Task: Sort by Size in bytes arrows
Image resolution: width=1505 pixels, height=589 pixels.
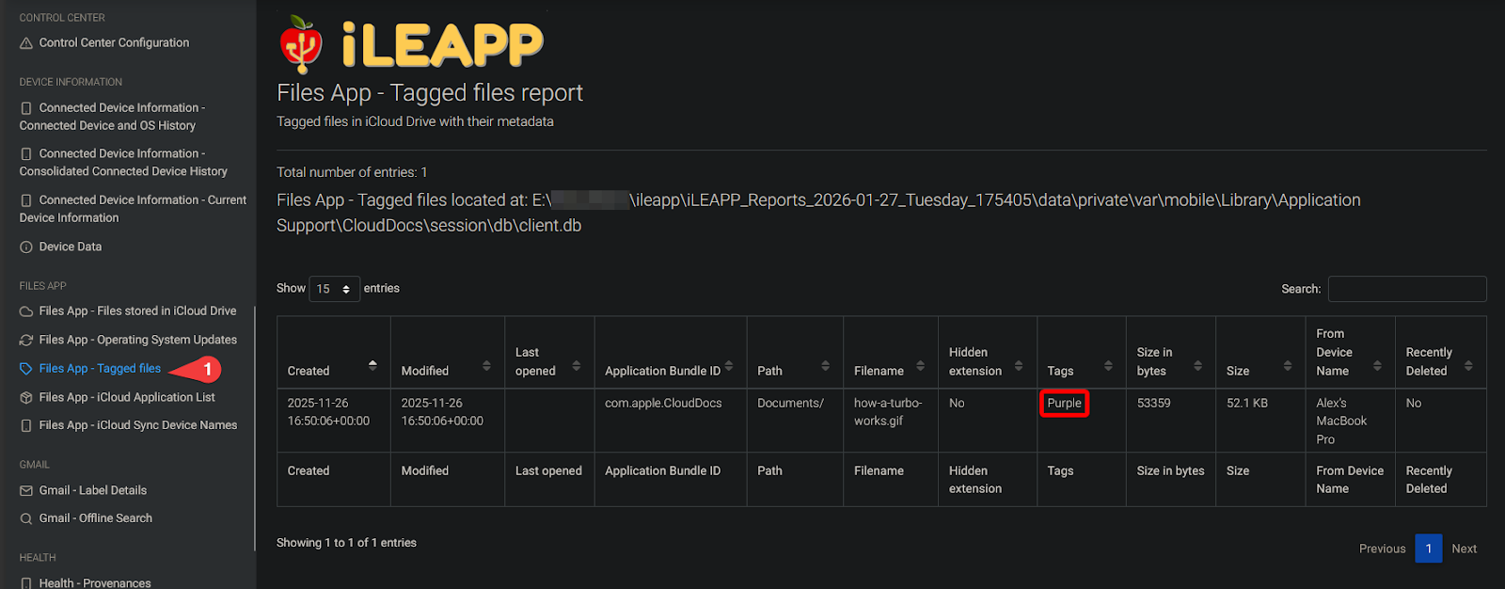Action: click(x=1197, y=365)
